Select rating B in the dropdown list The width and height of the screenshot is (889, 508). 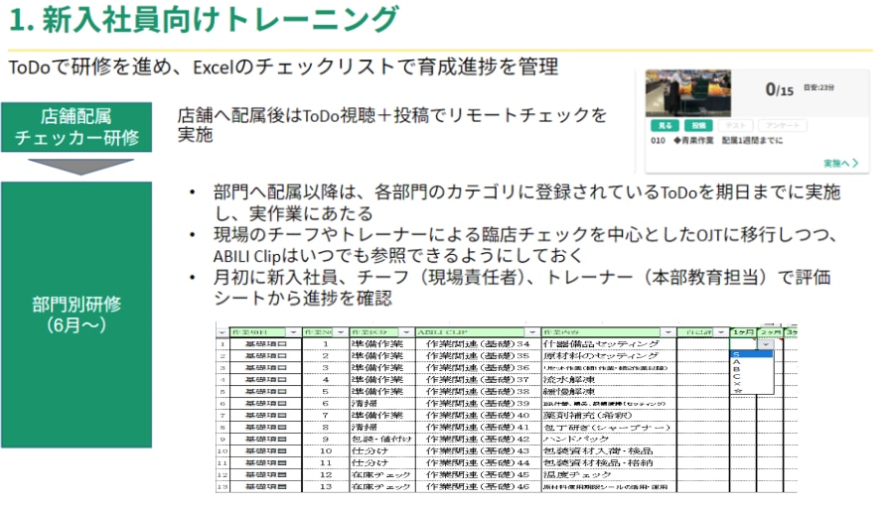(x=736, y=371)
